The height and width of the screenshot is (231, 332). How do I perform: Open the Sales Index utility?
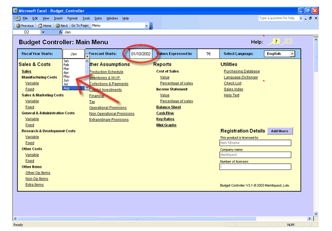click(233, 89)
